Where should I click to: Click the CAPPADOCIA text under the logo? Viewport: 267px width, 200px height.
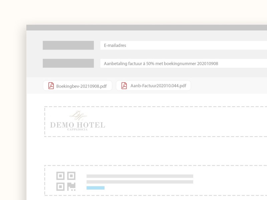(x=77, y=130)
